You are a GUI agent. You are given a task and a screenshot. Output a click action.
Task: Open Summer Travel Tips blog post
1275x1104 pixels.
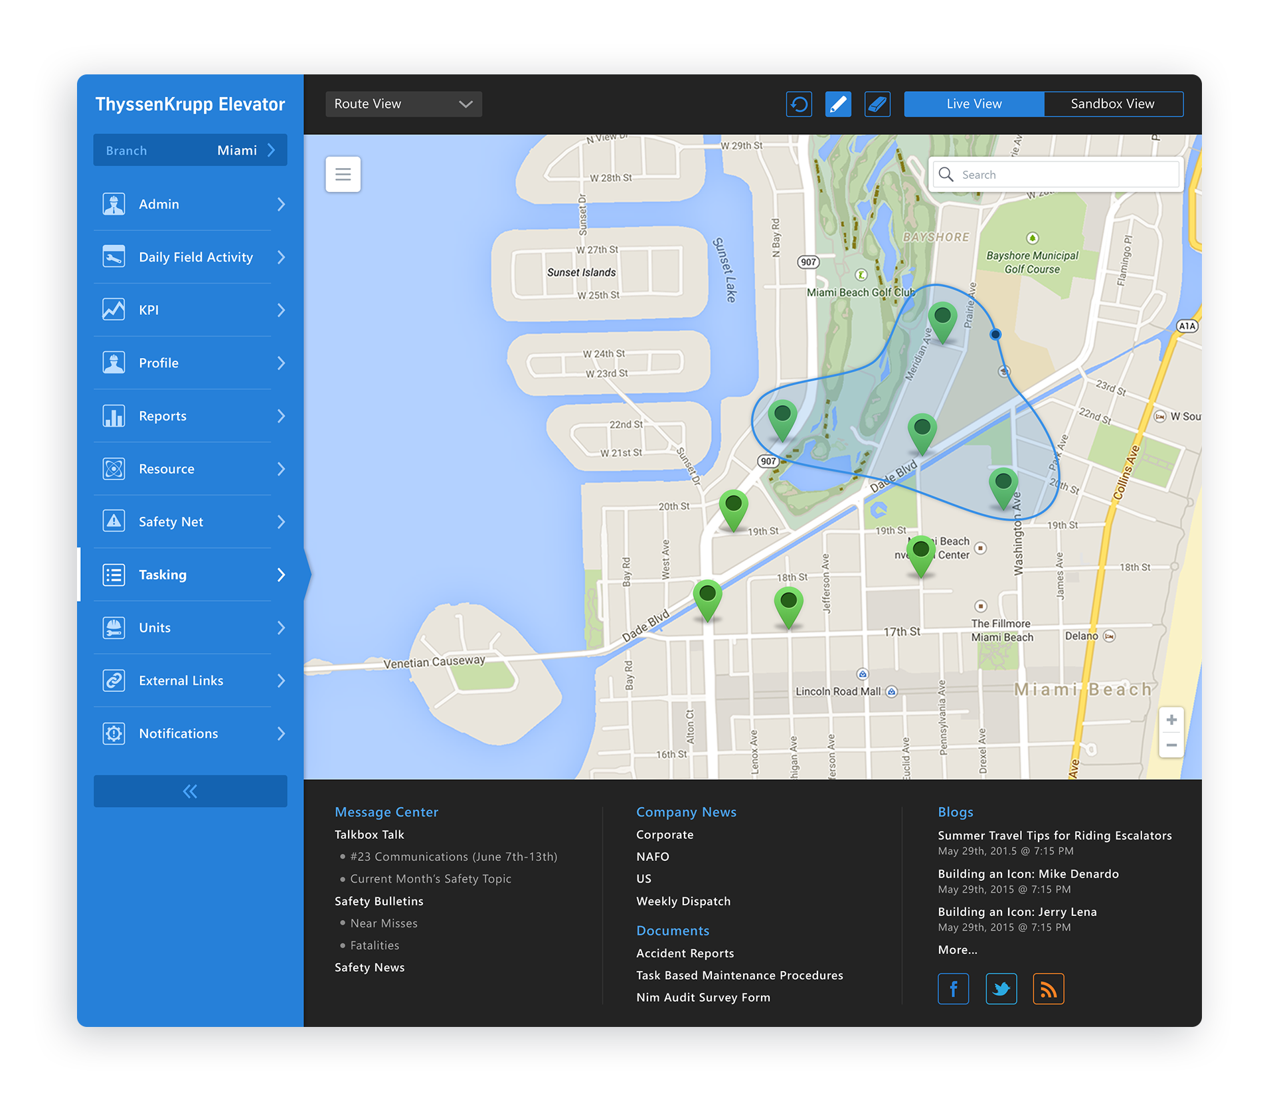click(1055, 836)
